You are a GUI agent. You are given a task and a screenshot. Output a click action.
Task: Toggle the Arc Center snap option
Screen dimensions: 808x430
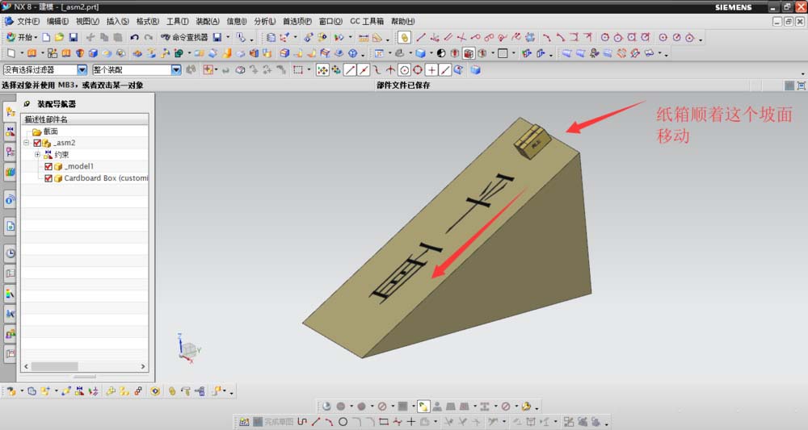(x=405, y=70)
